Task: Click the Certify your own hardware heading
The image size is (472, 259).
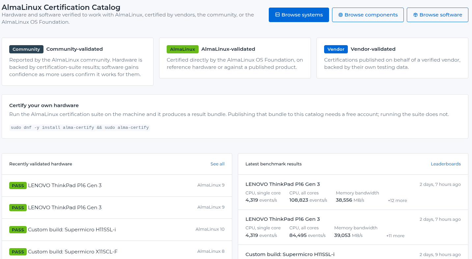Action: pos(44,105)
